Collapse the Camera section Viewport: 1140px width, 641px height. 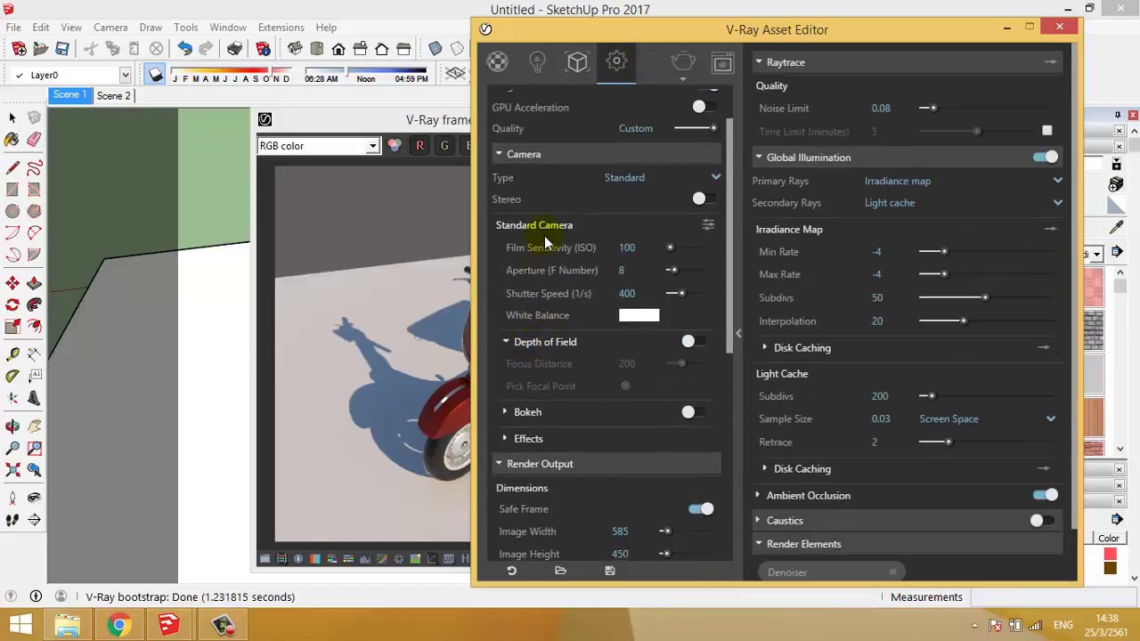coord(500,155)
